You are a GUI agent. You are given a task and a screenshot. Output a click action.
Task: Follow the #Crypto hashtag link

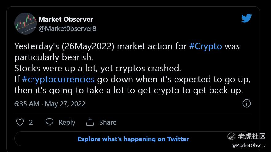[206, 46]
